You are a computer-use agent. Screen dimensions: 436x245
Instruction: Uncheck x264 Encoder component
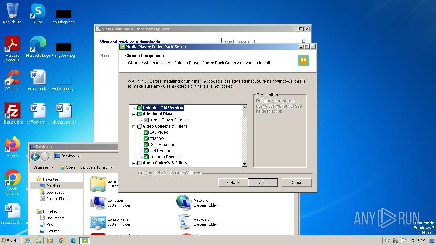click(146, 151)
